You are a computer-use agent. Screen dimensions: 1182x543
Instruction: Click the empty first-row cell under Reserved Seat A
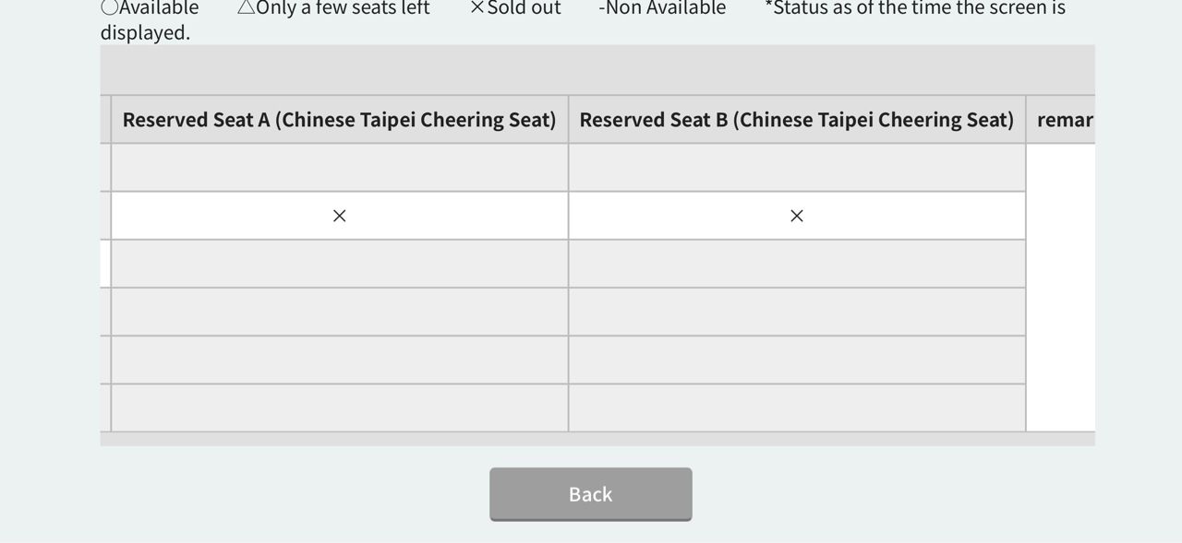click(x=339, y=168)
